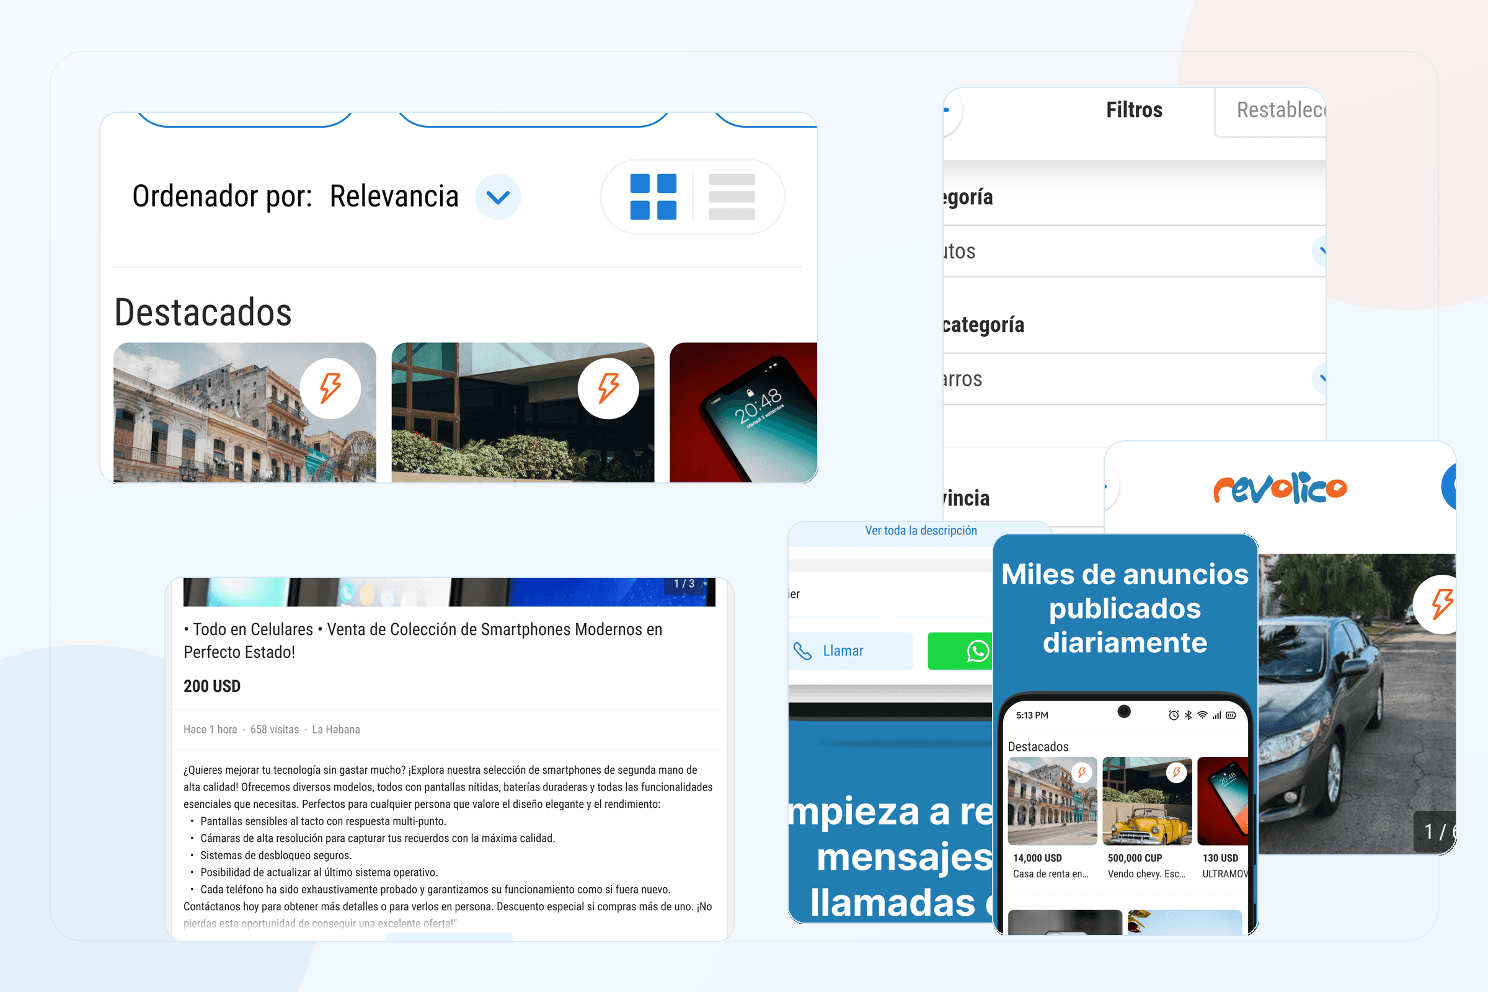1488x992 pixels.
Task: Click the '658 visitas' counter
Action: tap(275, 730)
